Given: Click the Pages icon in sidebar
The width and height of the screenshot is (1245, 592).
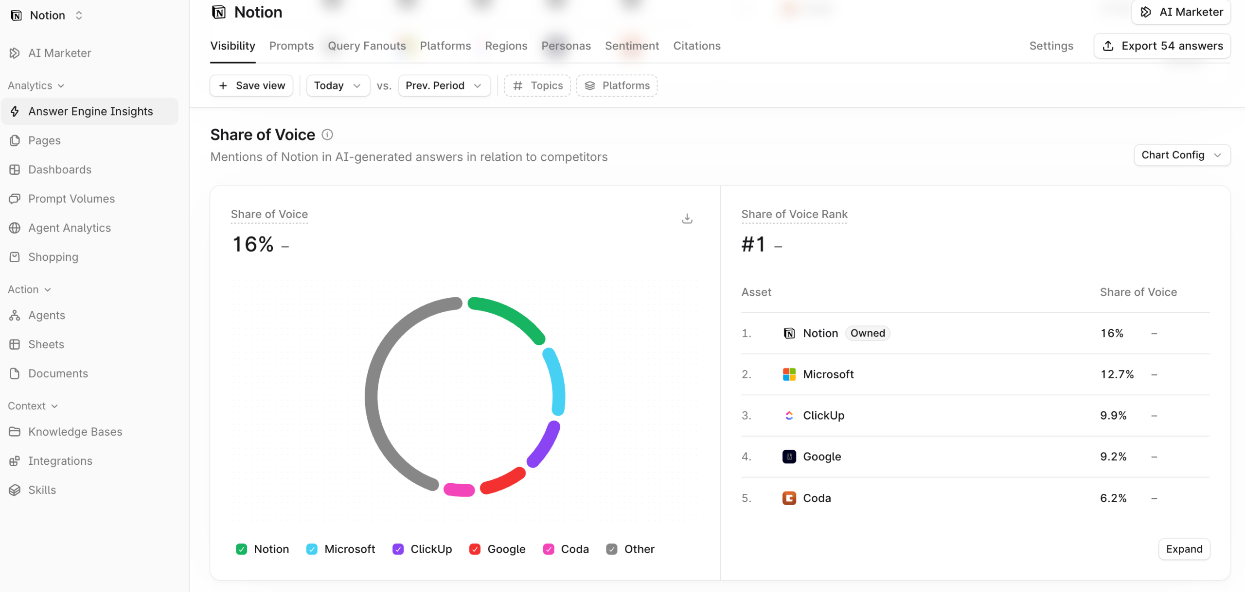Looking at the screenshot, I should 15,140.
